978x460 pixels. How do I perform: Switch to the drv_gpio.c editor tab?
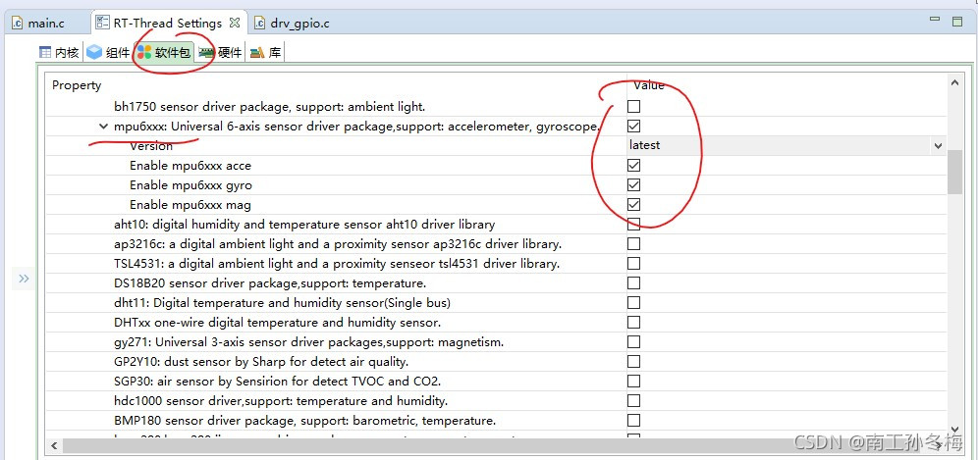[291, 24]
